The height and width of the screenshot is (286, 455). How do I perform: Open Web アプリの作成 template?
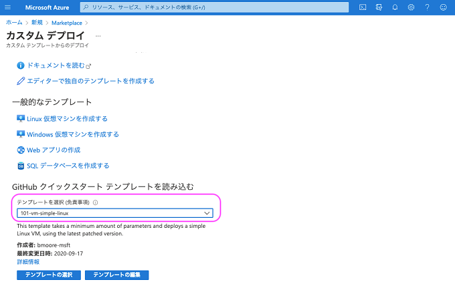[54, 150]
